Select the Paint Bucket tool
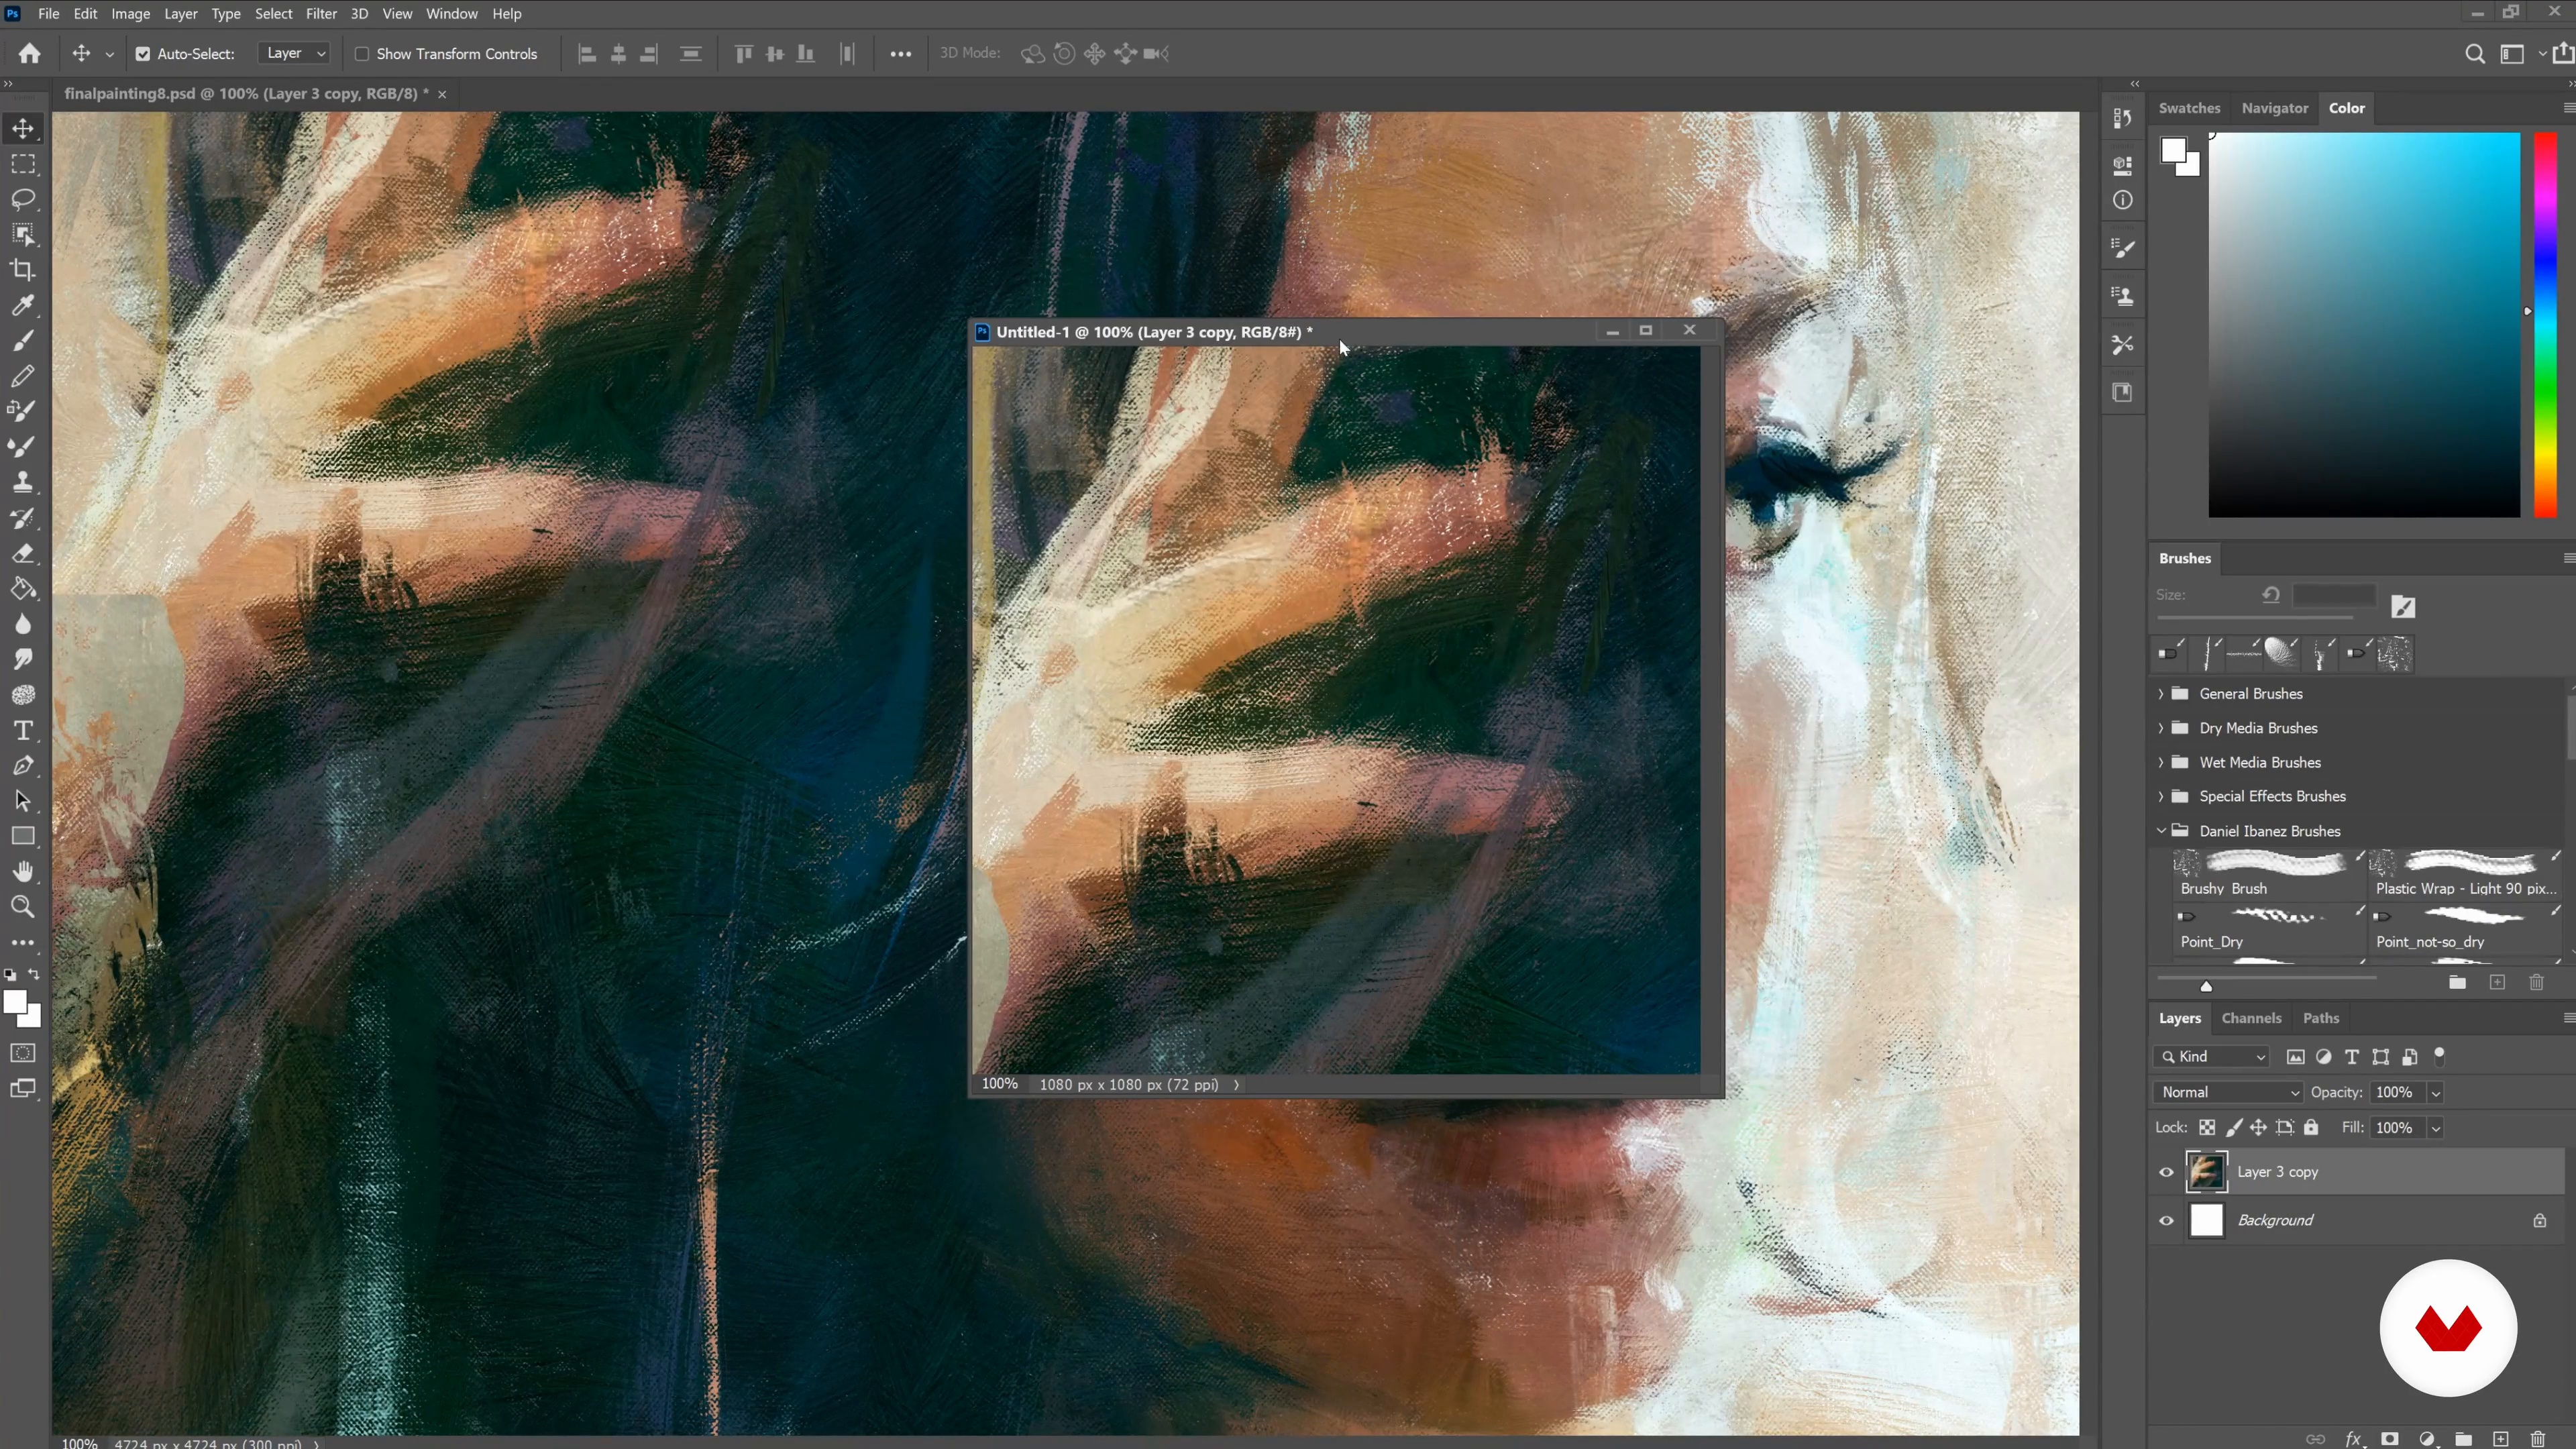2576x1449 pixels. click(23, 589)
